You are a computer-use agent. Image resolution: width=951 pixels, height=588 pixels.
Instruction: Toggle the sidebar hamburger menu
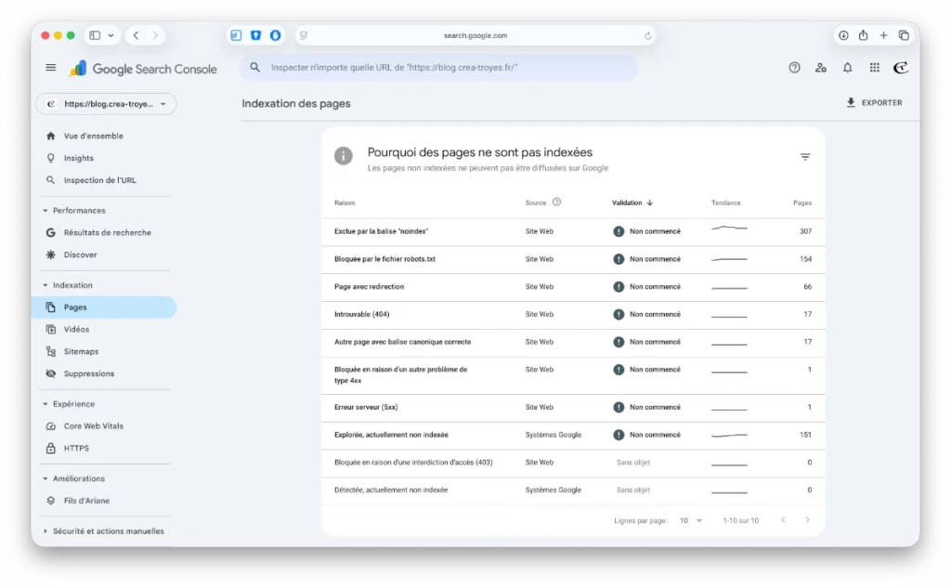pyautogui.click(x=51, y=67)
